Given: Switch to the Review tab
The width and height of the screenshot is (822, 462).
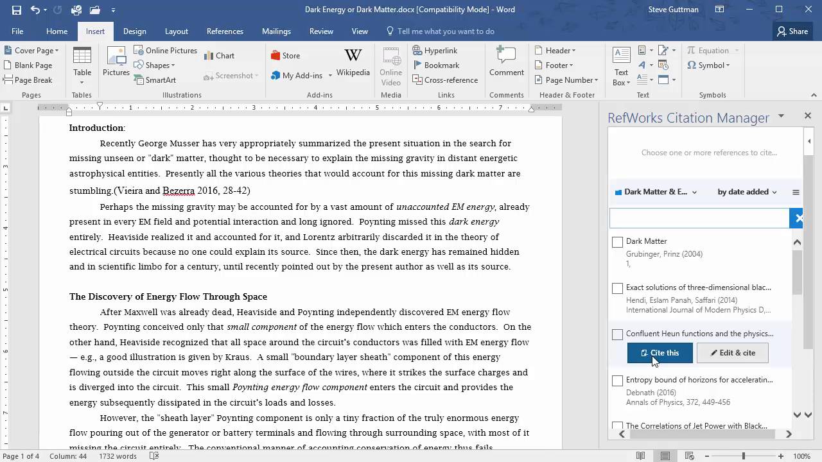Looking at the screenshot, I should (321, 31).
